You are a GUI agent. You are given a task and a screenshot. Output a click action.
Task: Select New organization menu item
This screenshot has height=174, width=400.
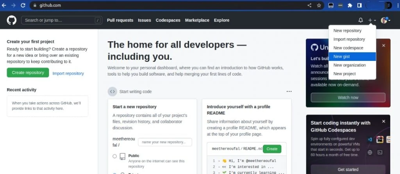(x=352, y=65)
